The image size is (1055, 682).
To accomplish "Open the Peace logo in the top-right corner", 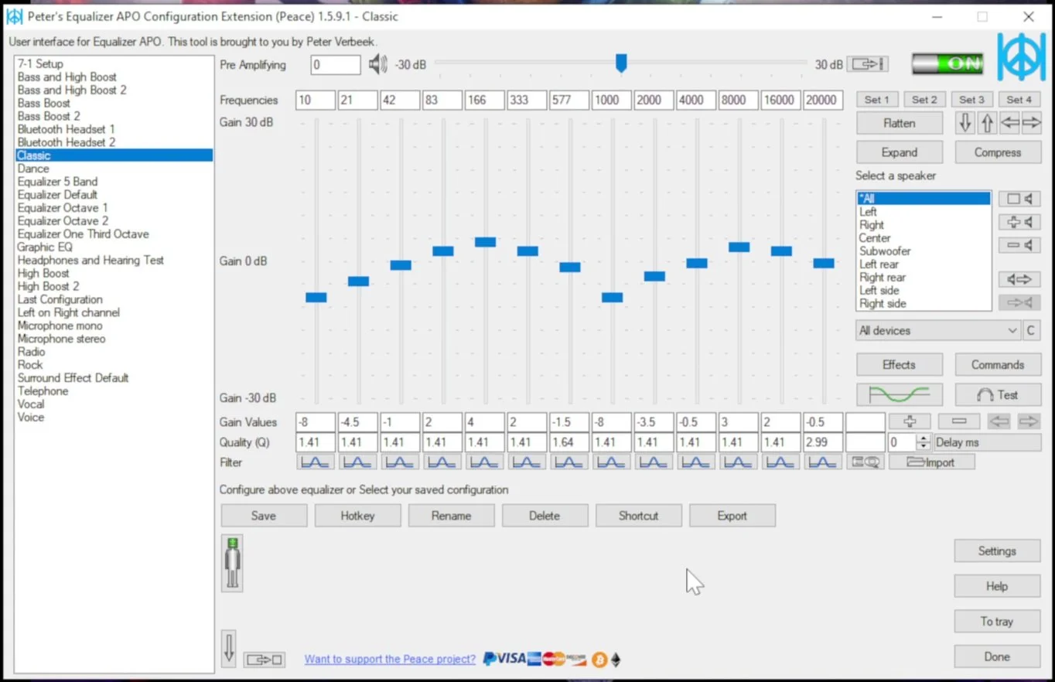I will coord(1021,56).
